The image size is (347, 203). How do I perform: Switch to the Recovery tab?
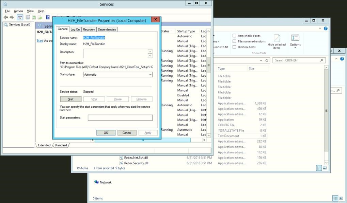(89, 29)
